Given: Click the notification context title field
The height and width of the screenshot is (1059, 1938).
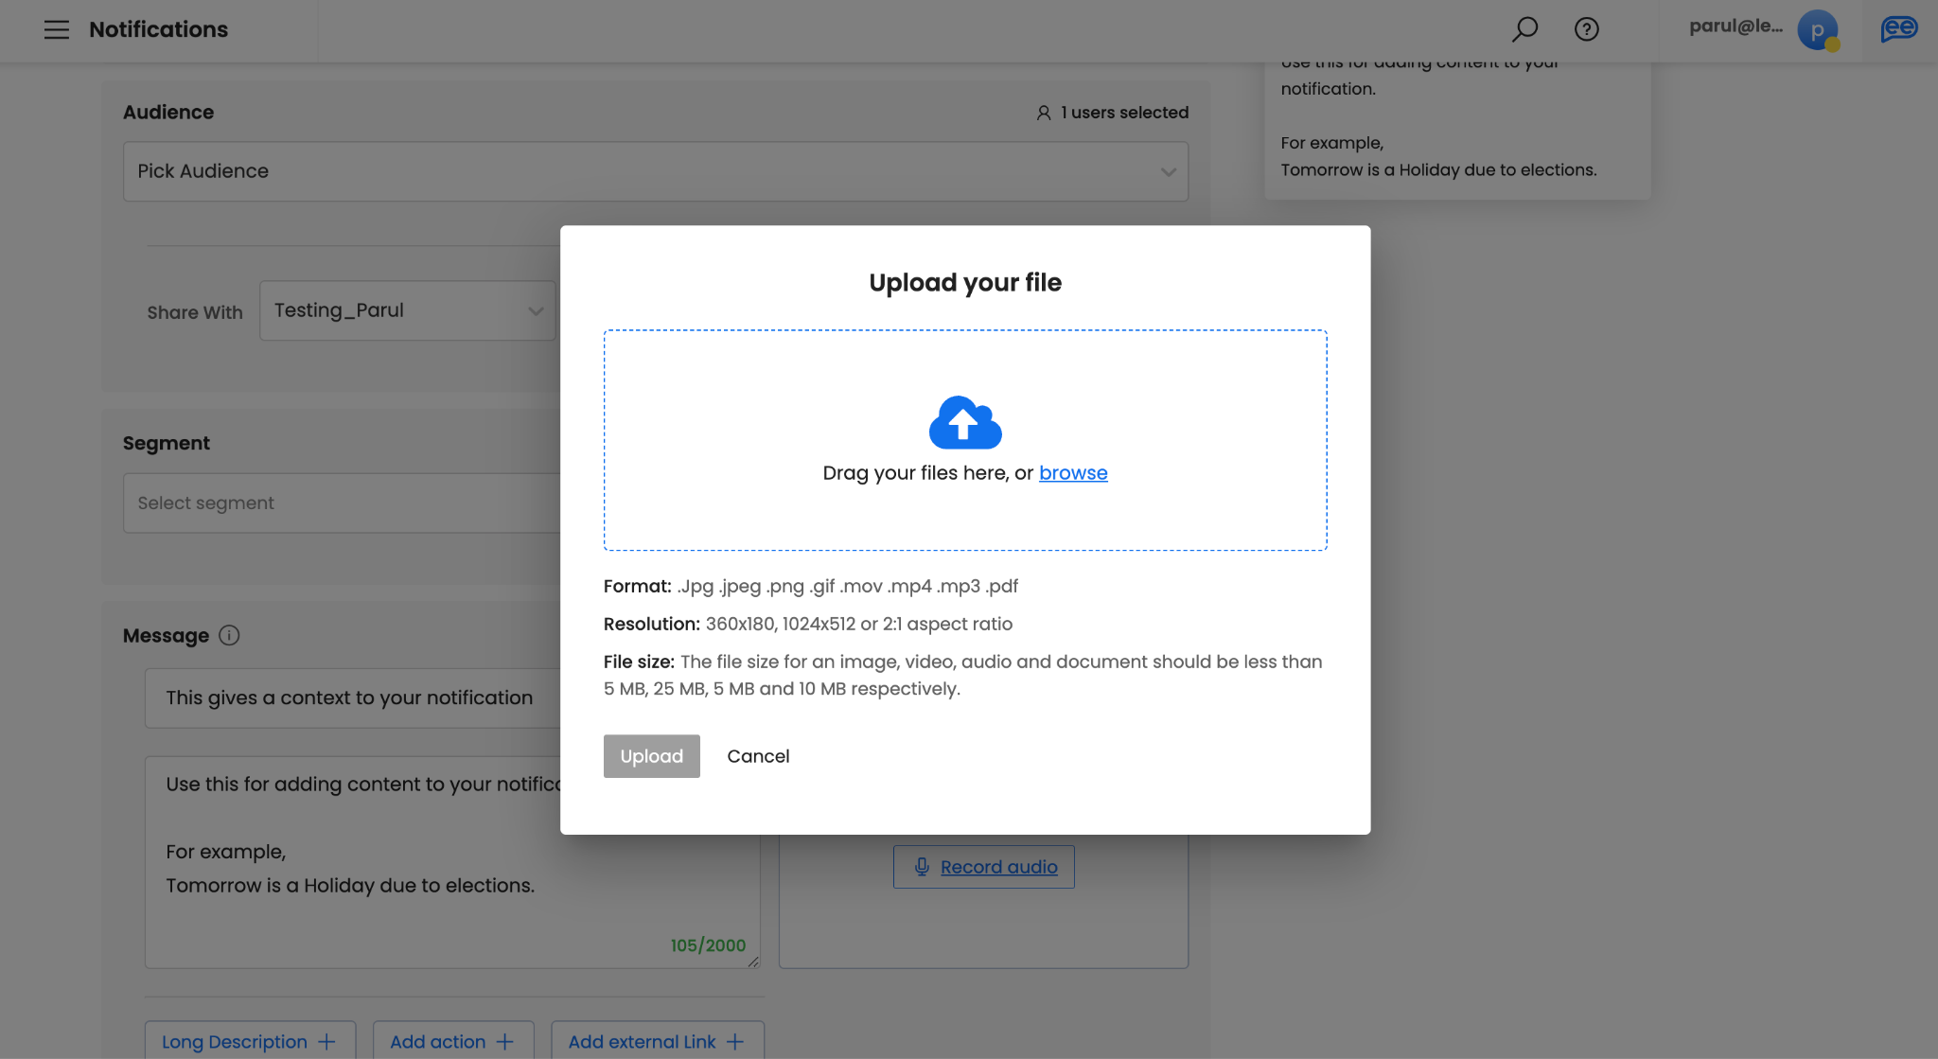Looking at the screenshot, I should click(350, 698).
